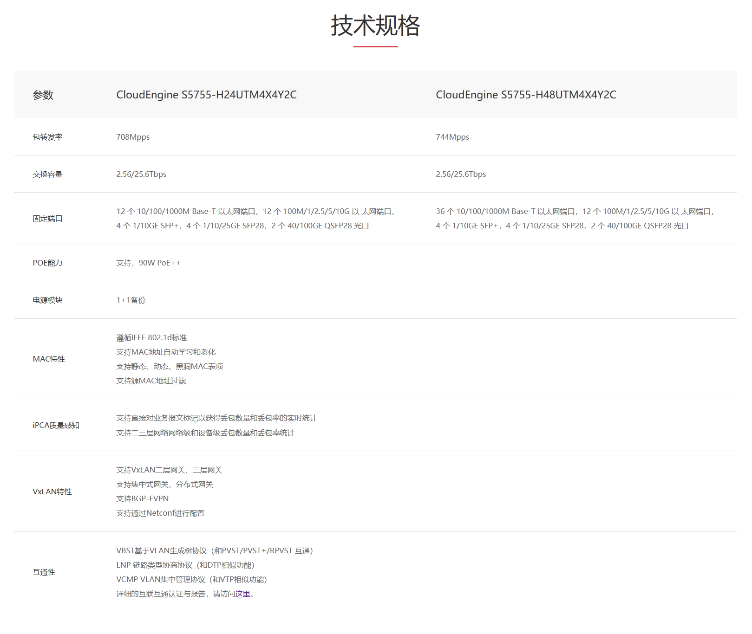The width and height of the screenshot is (752, 634).
Task: Click the VCMP VLAN集中管理协议 line
Action: (x=192, y=580)
